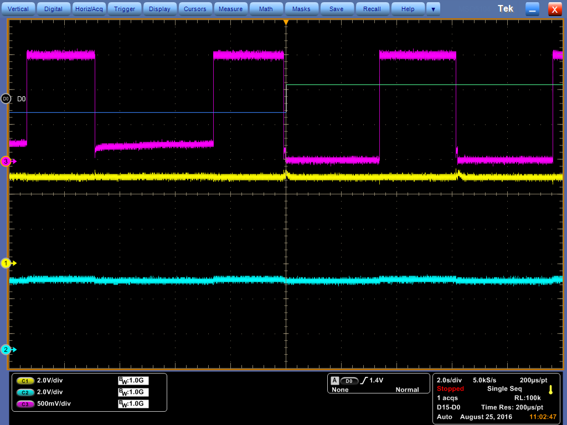Open the Measure menu
The height and width of the screenshot is (425, 567).
pos(230,9)
